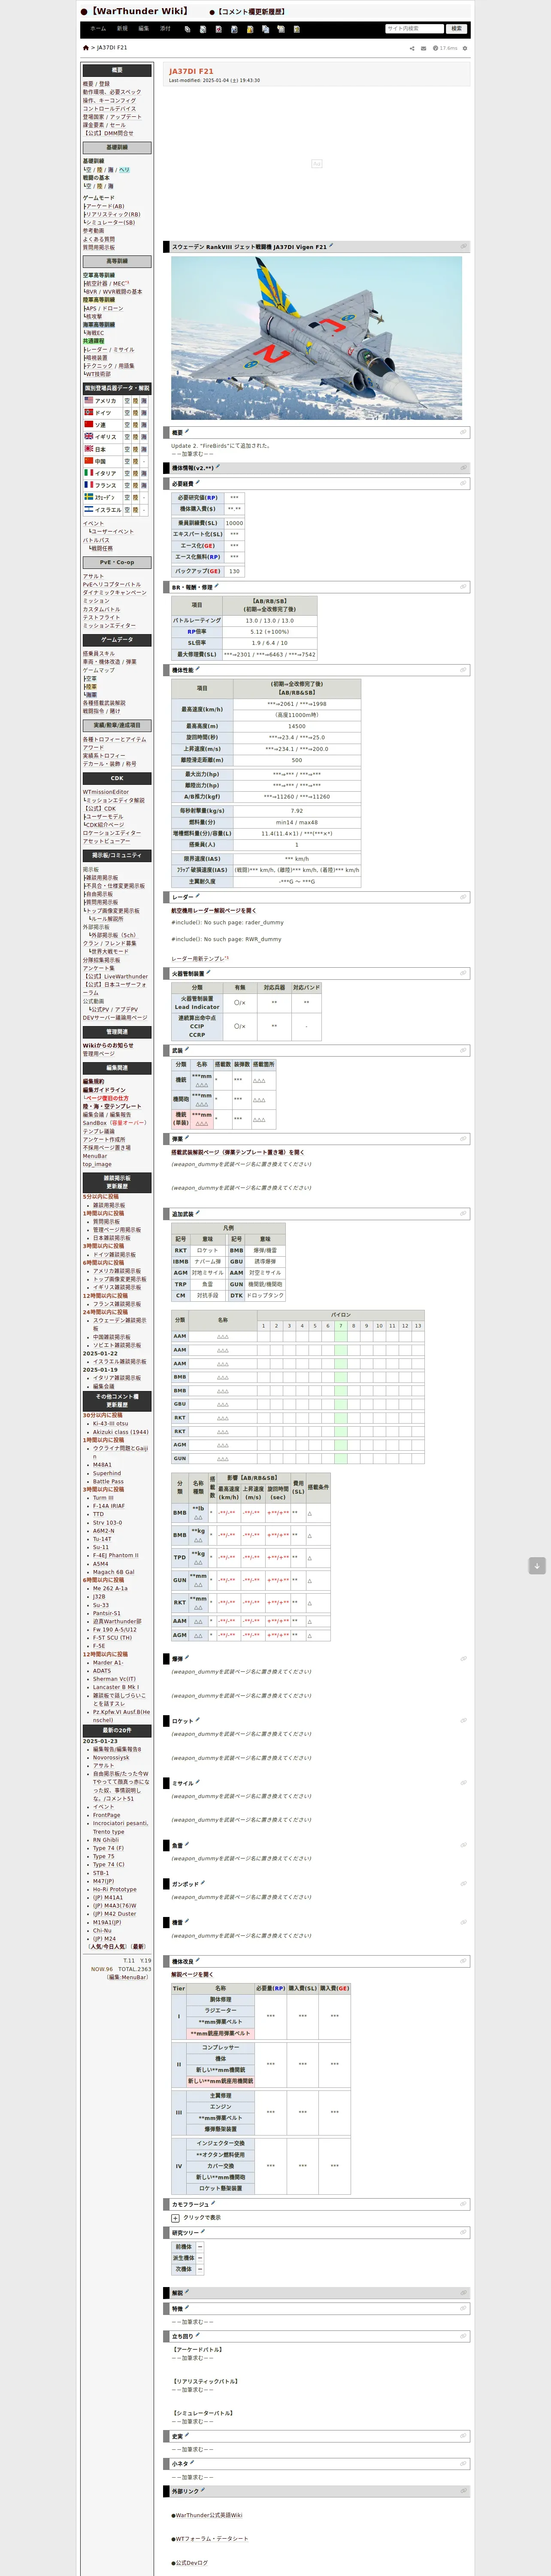
Task: Click the pencil icon beside カモフラージュ heading
Action: (213, 2203)
